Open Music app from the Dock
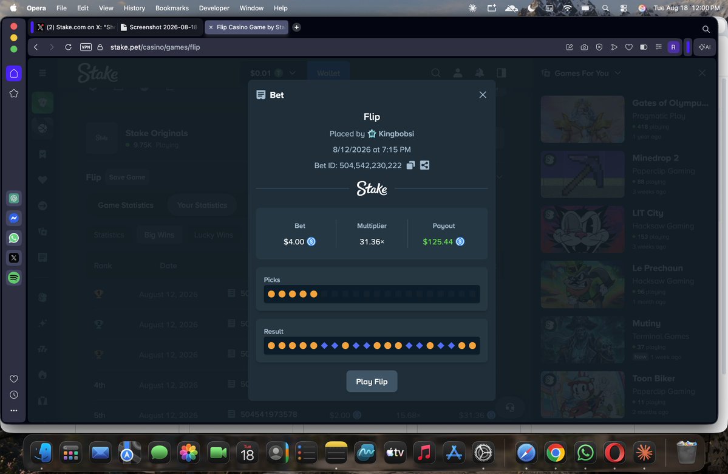This screenshot has height=474, width=728. point(424,452)
